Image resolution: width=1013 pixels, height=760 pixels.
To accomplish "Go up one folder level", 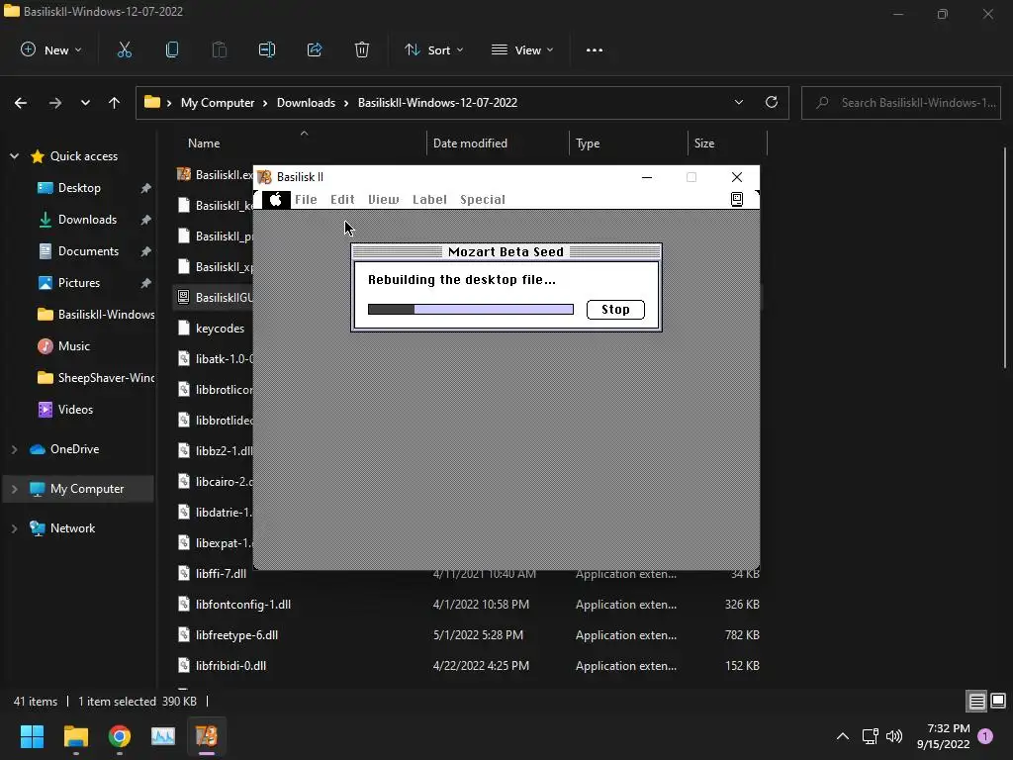I will click(x=115, y=103).
